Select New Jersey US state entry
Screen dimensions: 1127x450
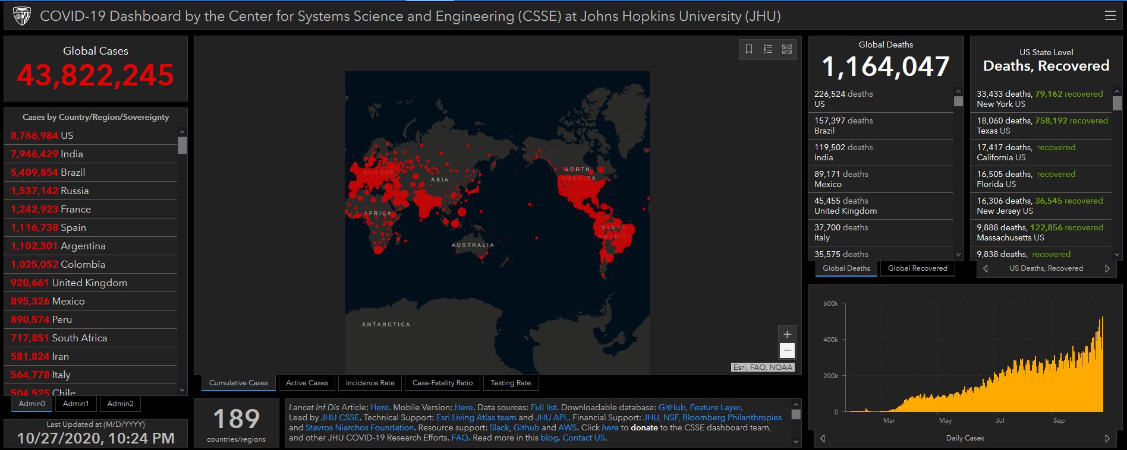(x=1043, y=206)
